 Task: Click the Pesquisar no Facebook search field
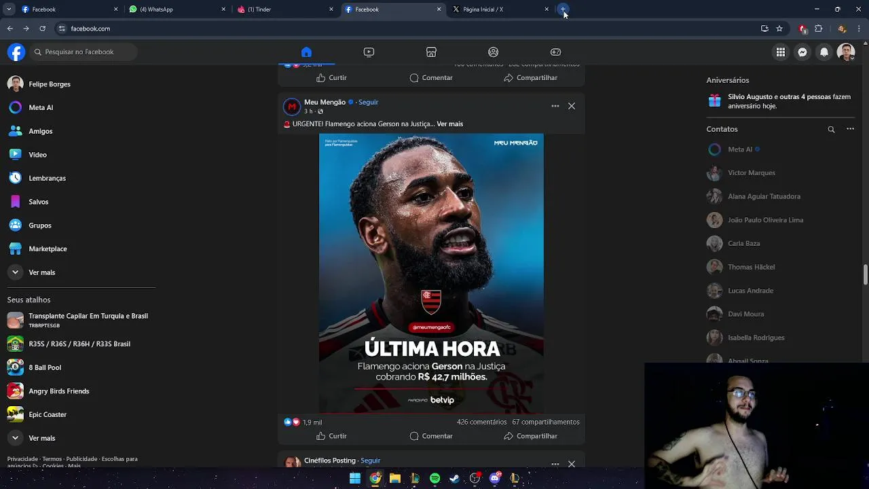[83, 52]
